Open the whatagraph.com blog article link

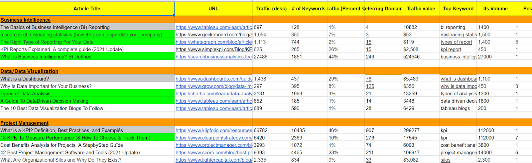(x=214, y=42)
